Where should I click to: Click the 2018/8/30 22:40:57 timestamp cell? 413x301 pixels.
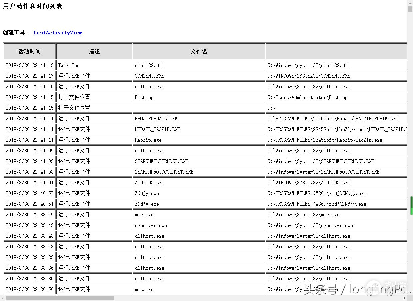coord(30,193)
